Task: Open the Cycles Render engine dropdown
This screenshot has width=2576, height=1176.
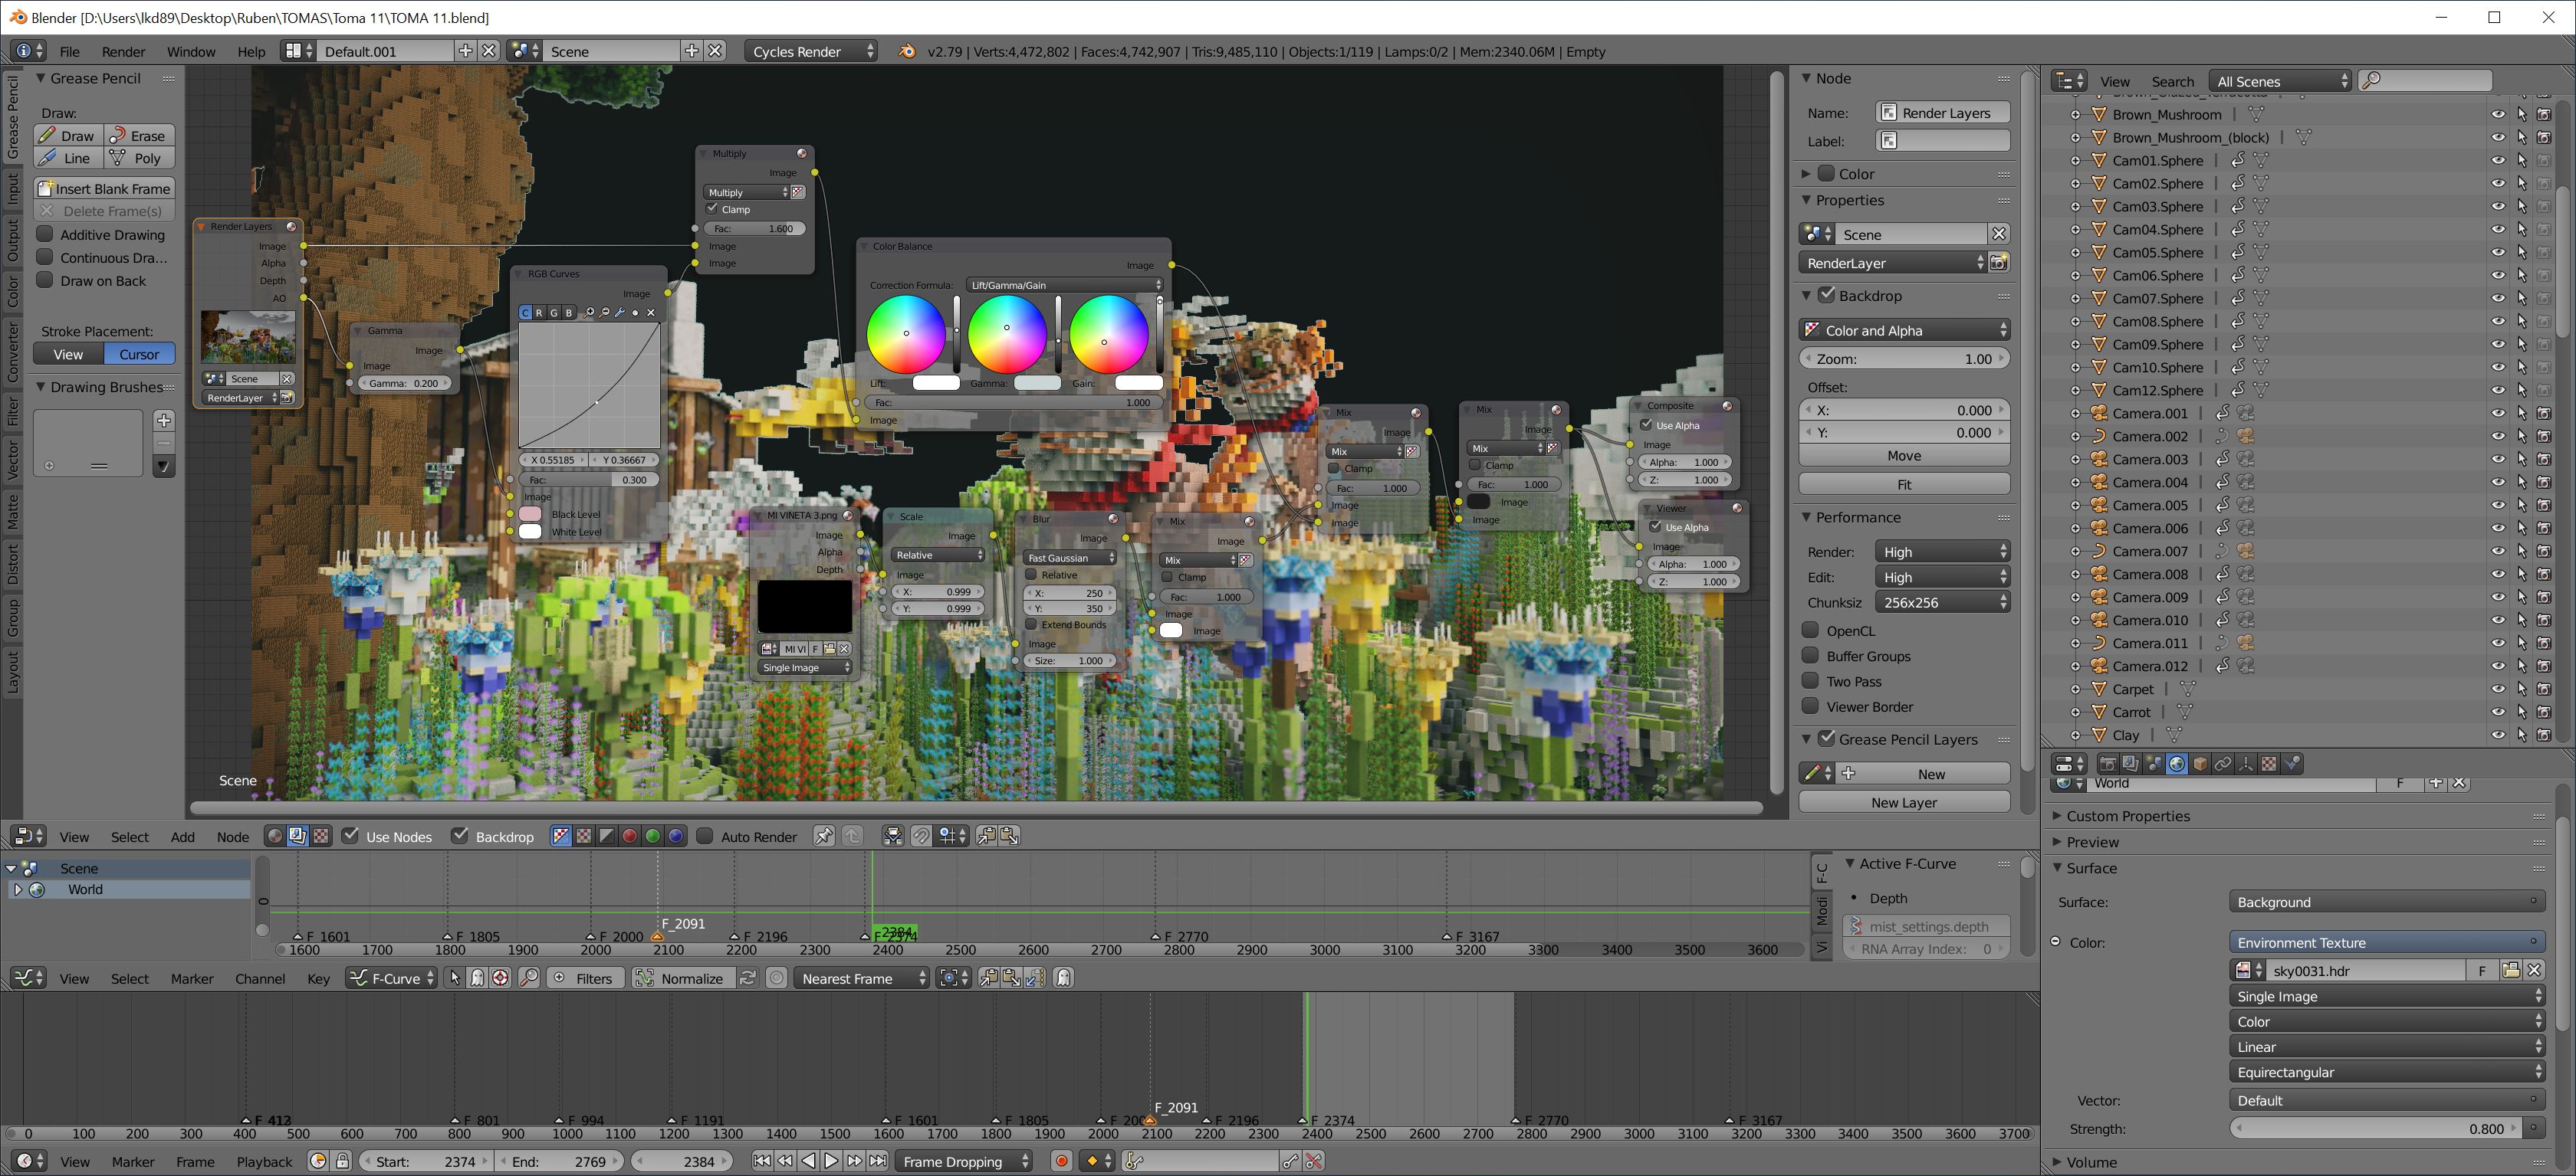Action: (x=811, y=51)
